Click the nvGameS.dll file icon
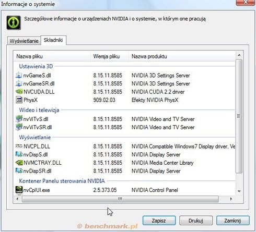Image resolution: width=256 pixels, height=232 pixels. click(19, 75)
